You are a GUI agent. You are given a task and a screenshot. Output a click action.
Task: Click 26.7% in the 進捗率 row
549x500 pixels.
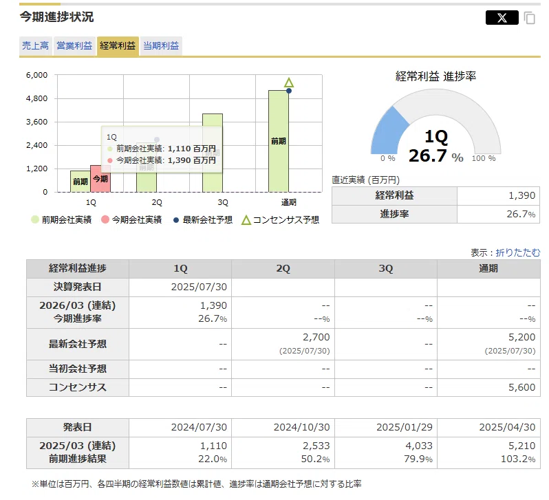click(521, 214)
